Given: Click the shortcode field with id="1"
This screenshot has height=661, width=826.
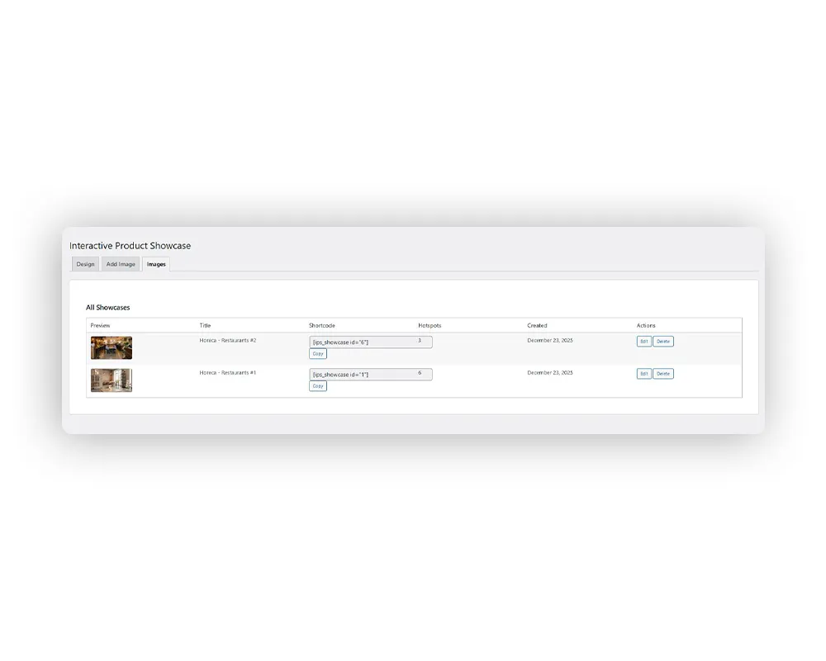Looking at the screenshot, I should pos(370,375).
